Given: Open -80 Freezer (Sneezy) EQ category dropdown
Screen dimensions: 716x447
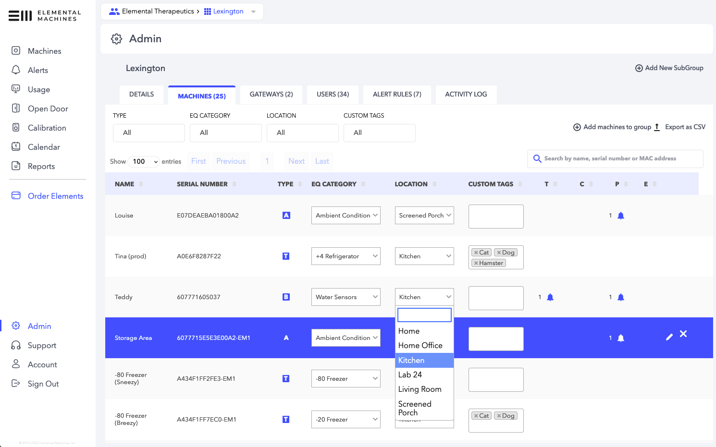Looking at the screenshot, I should (346, 379).
